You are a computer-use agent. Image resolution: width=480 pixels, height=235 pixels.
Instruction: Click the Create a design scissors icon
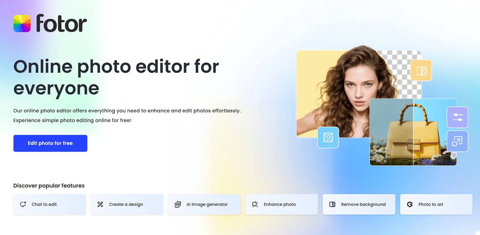(x=100, y=204)
